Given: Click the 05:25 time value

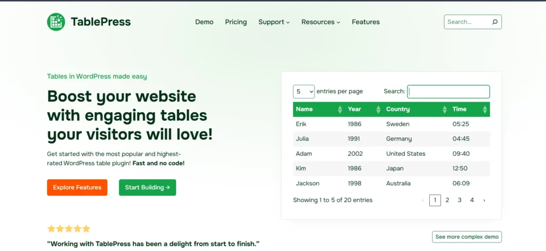Looking at the screenshot, I should [x=461, y=124].
